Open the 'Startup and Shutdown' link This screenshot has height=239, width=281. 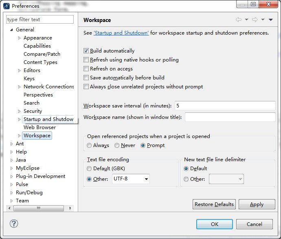(121, 33)
